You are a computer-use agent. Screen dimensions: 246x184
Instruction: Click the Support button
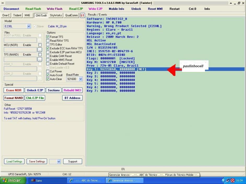(73, 162)
